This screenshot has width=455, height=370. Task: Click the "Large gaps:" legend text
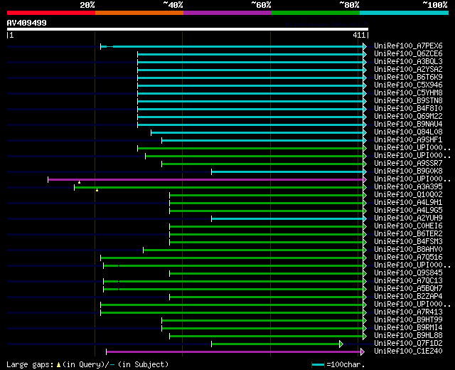30,365
